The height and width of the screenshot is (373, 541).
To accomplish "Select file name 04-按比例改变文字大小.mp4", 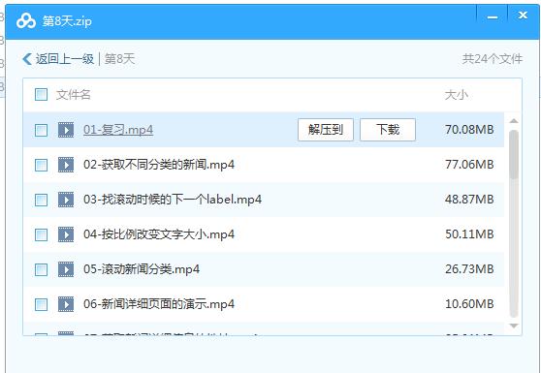I will 159,234.
